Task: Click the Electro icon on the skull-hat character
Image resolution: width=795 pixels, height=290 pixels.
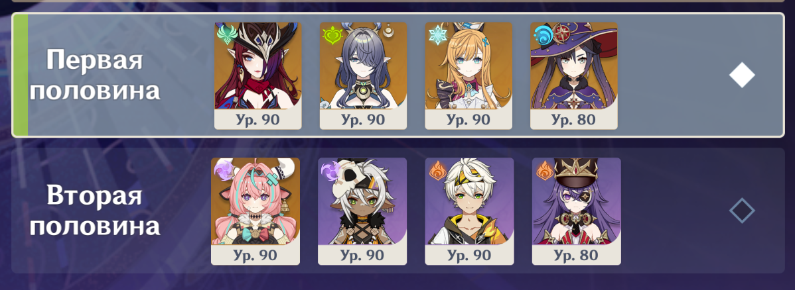Action: coord(330,171)
